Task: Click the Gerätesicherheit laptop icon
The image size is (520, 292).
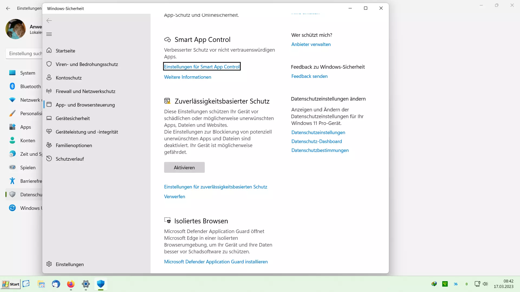Action: click(49, 118)
